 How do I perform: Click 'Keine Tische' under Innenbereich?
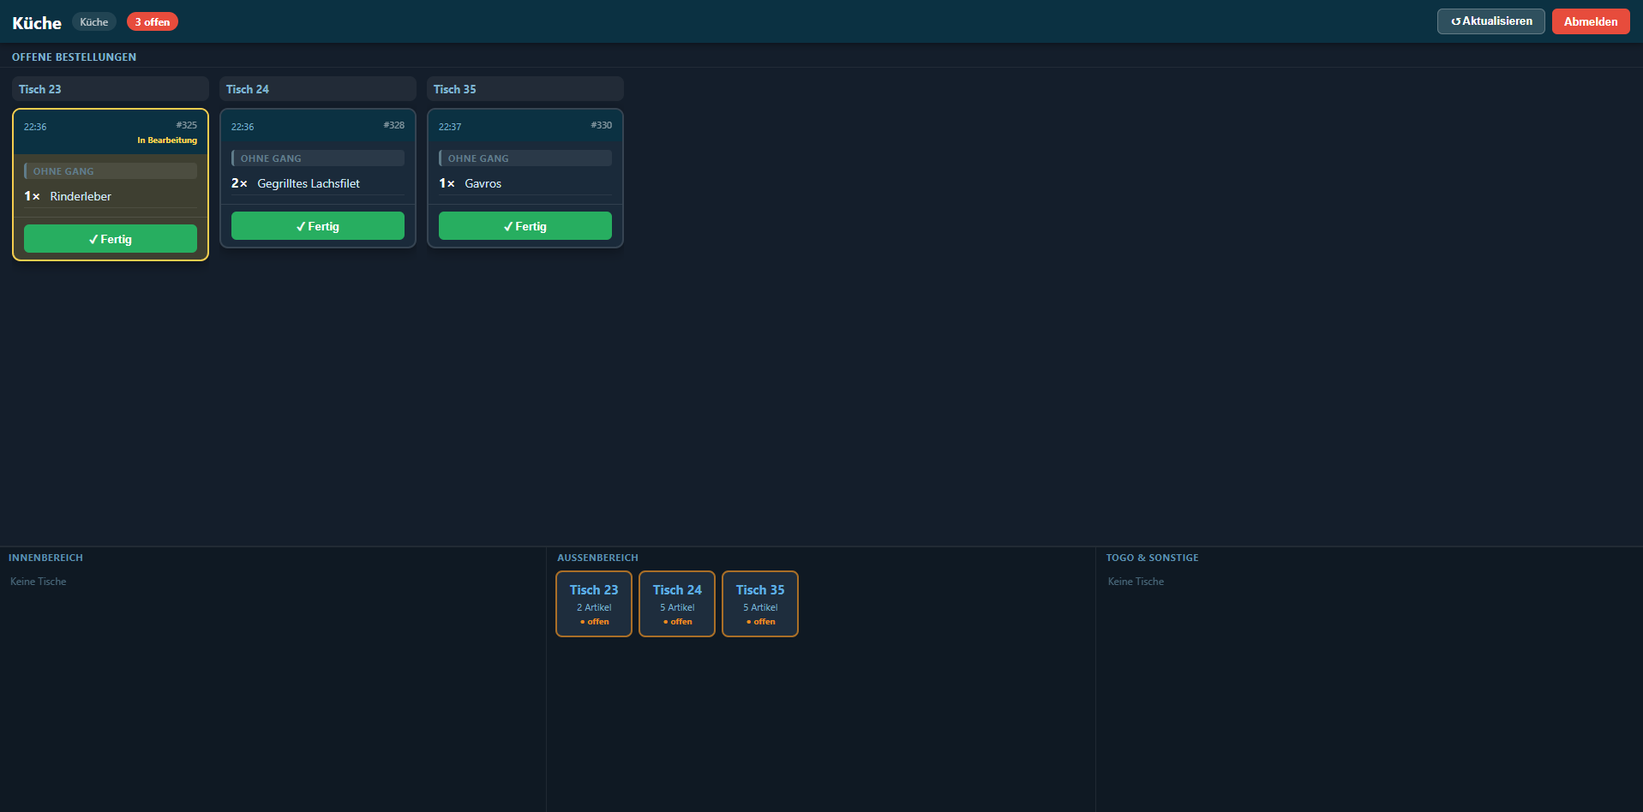39,582
